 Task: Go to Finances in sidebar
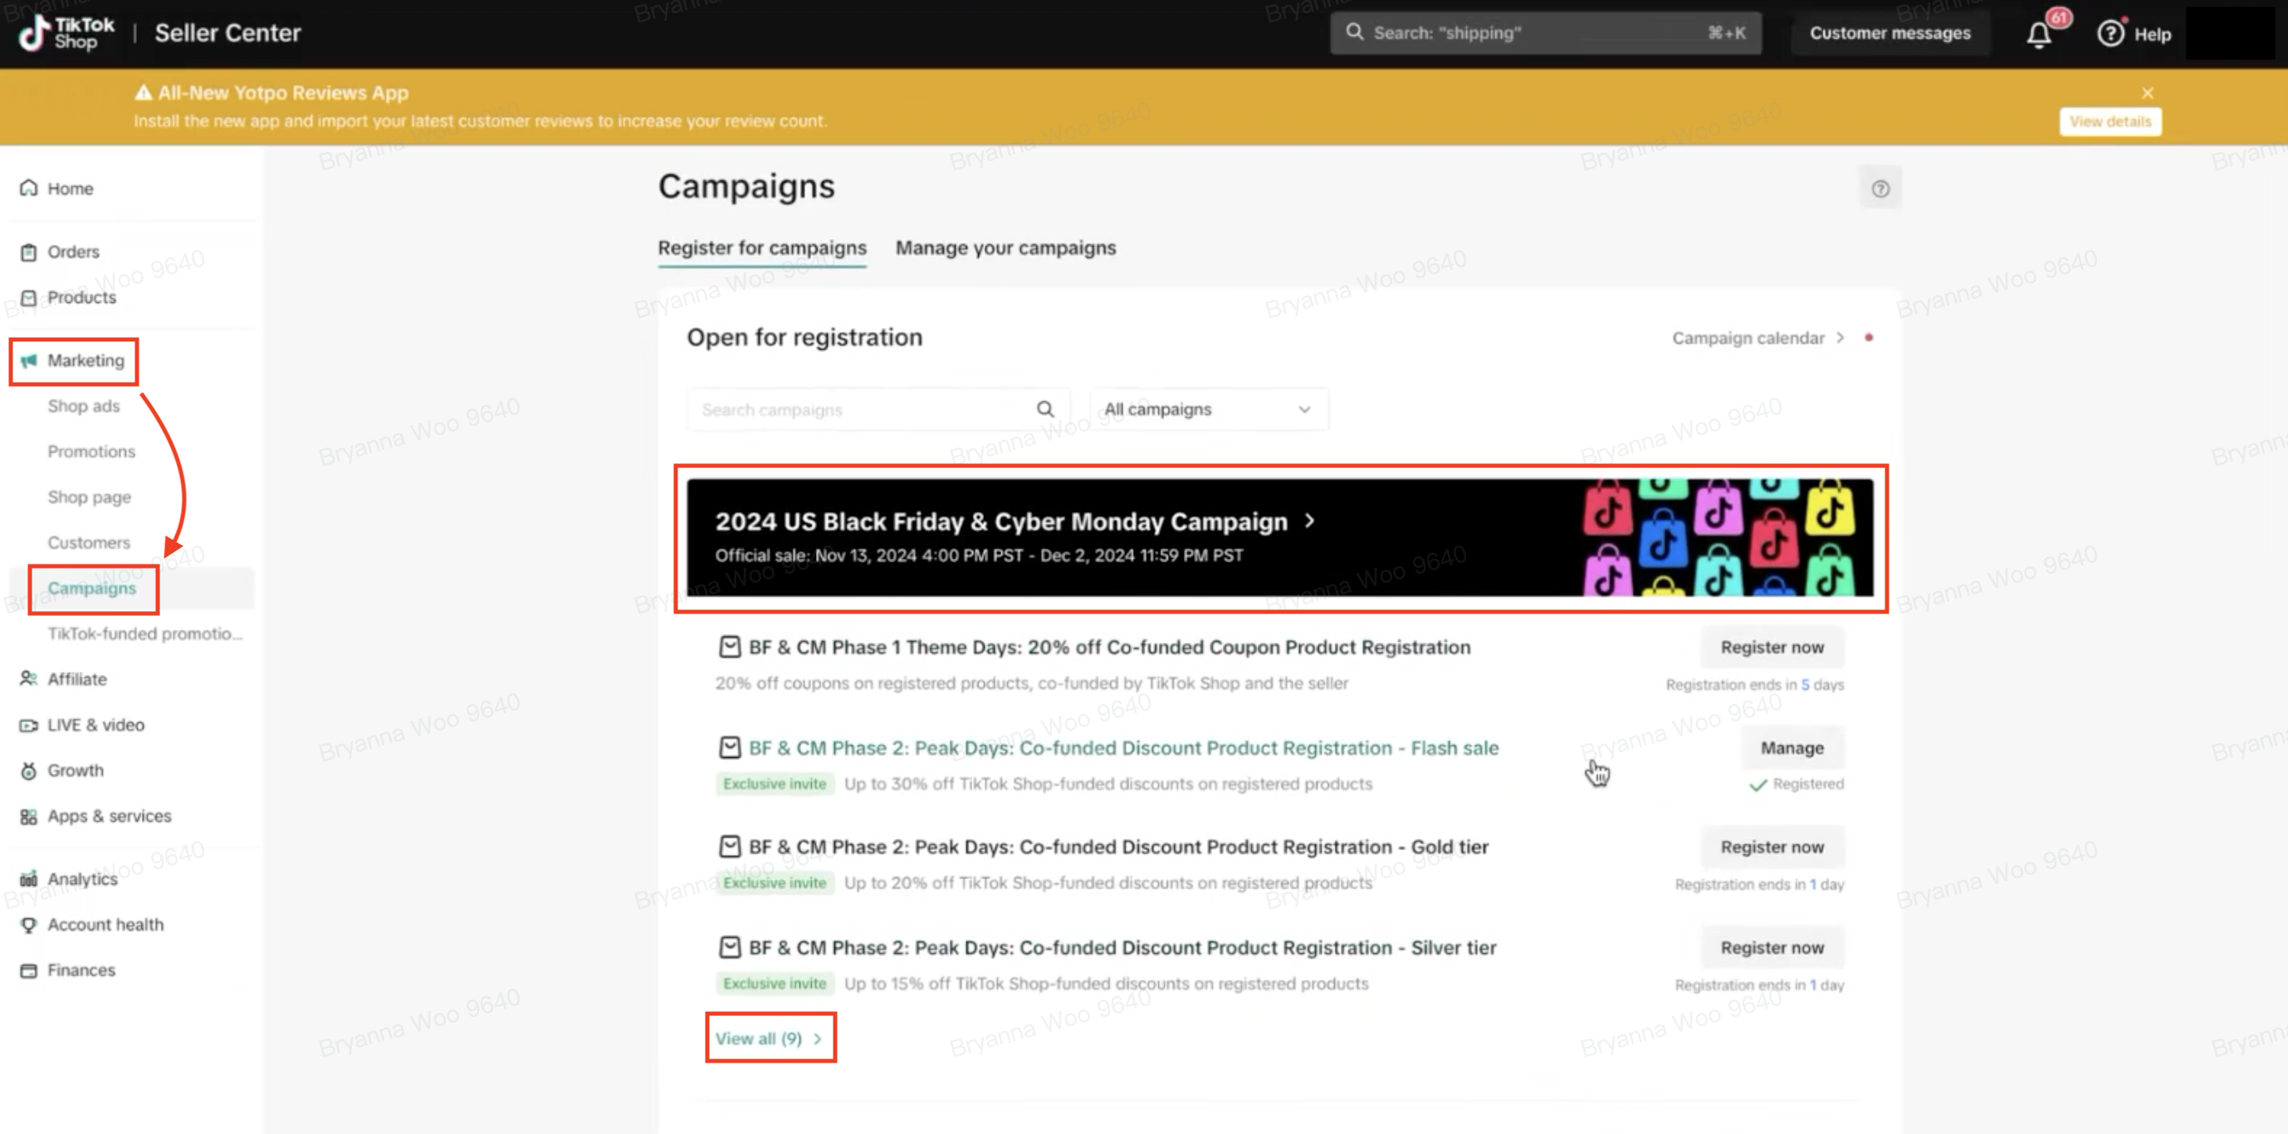(x=81, y=970)
